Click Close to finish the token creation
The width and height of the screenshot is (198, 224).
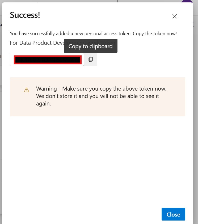point(173,214)
